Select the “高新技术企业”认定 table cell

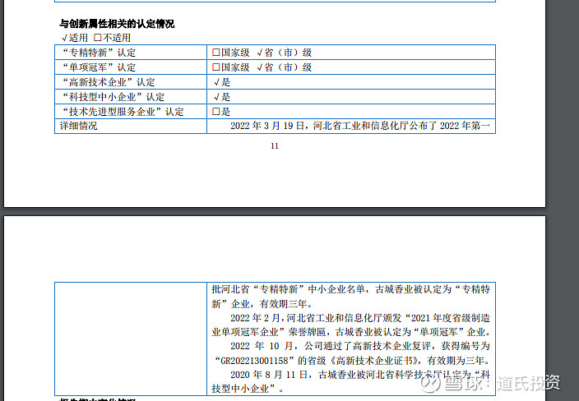[131, 82]
